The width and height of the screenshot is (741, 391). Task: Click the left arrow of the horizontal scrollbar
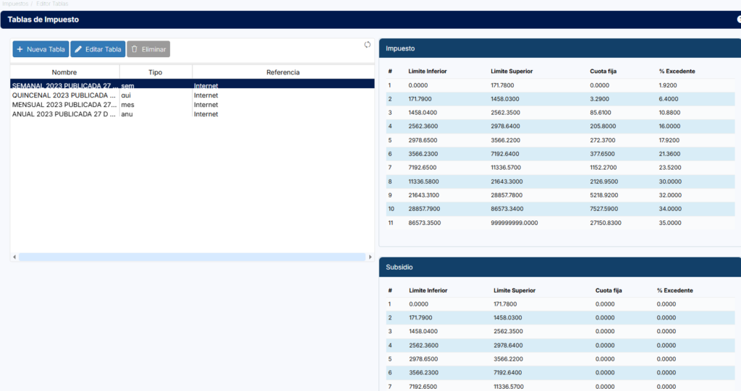point(14,257)
